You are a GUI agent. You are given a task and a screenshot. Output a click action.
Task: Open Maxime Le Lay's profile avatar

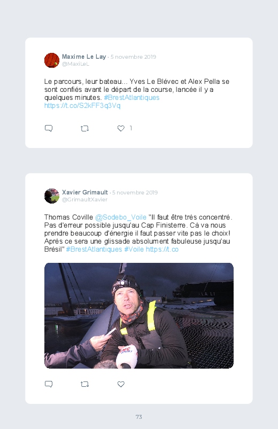click(52, 60)
